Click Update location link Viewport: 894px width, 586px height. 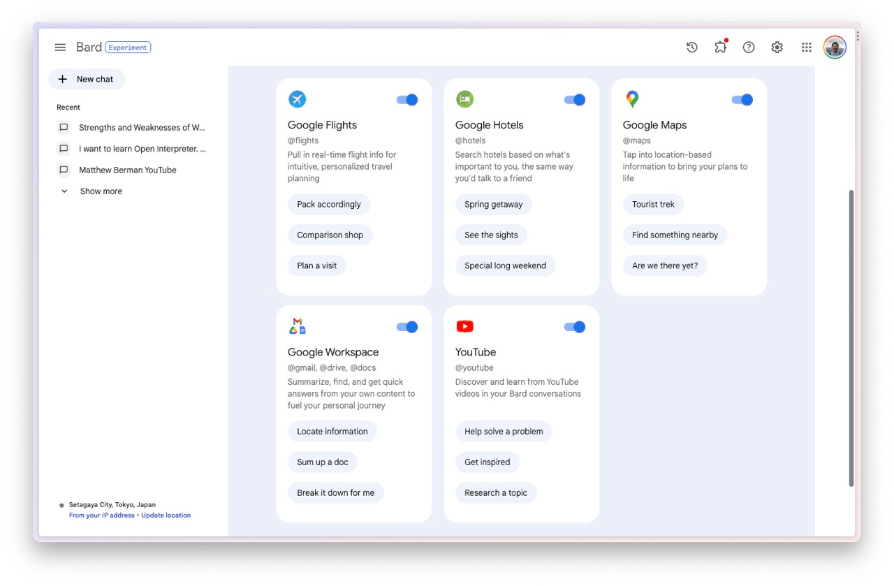166,515
